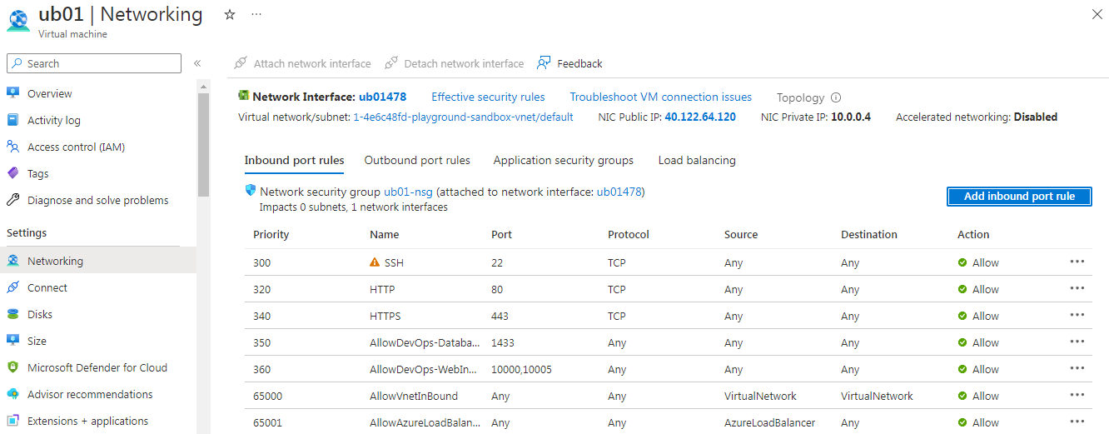Click the NIC Public IP 40.122.64.120 link
Viewport: 1109px width, 434px height.
(x=700, y=117)
